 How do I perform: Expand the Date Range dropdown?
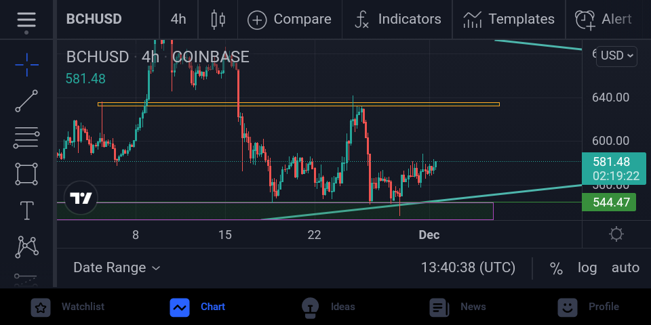click(x=117, y=268)
